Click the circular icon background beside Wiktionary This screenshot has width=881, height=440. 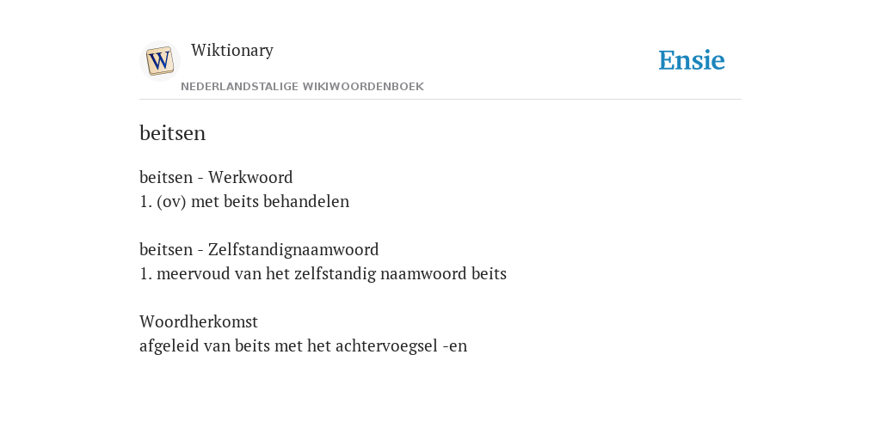tap(160, 61)
